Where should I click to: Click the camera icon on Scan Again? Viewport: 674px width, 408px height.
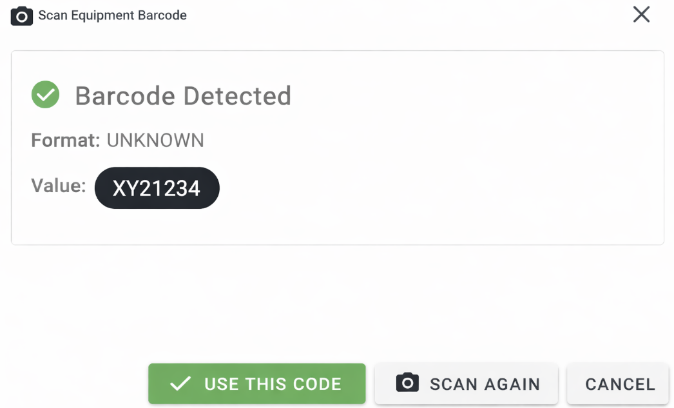(407, 383)
